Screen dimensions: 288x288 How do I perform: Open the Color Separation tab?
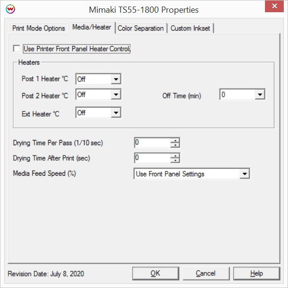(140, 28)
